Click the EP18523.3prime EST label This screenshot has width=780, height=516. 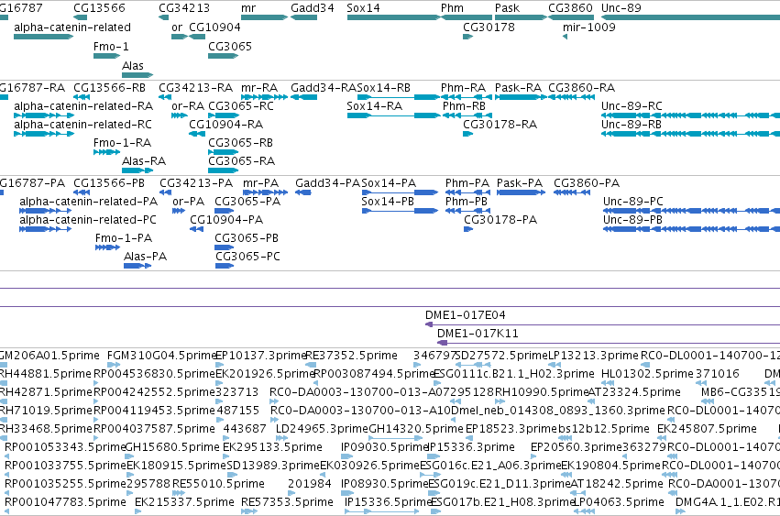point(511,429)
